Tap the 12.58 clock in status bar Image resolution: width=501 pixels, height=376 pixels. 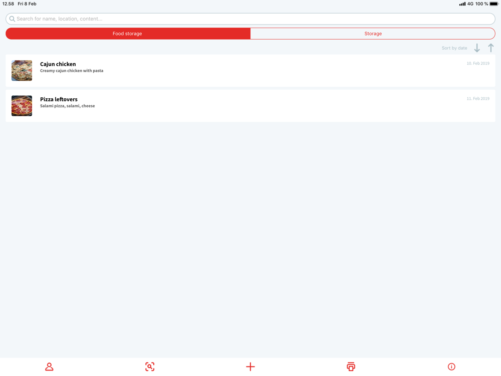click(9, 4)
